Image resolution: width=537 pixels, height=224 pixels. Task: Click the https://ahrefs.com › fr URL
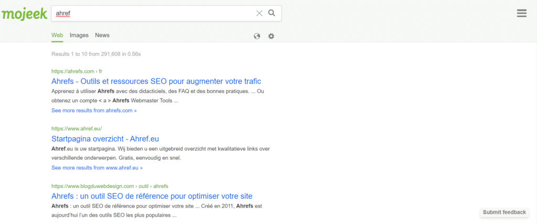click(x=77, y=72)
